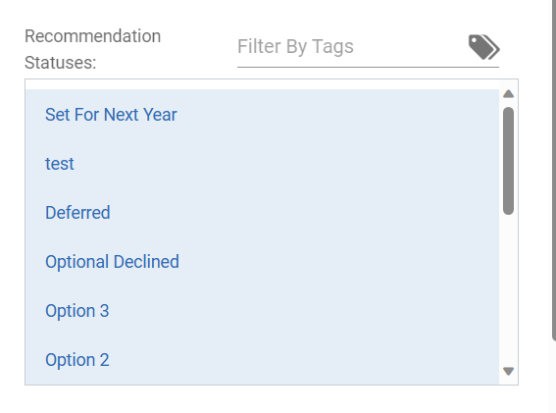Viewport: 556px width, 413px height.
Task: Select the test status entry
Action: pos(262,164)
